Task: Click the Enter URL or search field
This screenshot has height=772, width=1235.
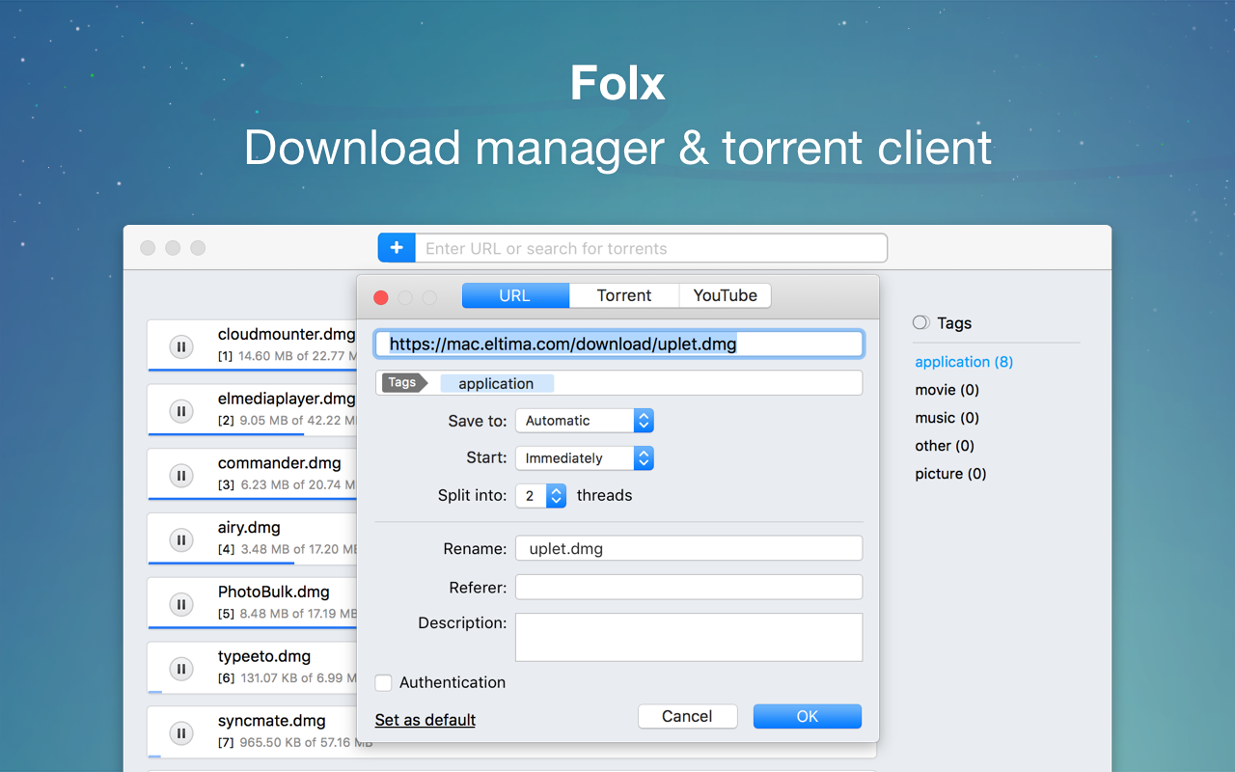Action: pyautogui.click(x=651, y=248)
